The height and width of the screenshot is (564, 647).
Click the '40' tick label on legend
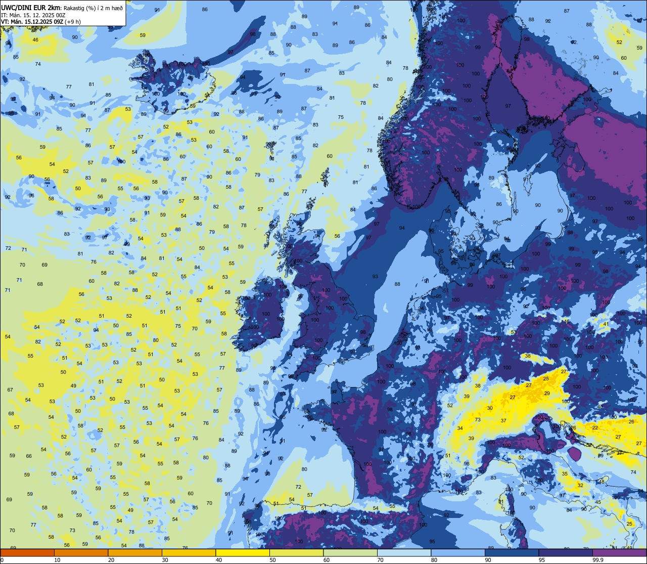click(219, 560)
